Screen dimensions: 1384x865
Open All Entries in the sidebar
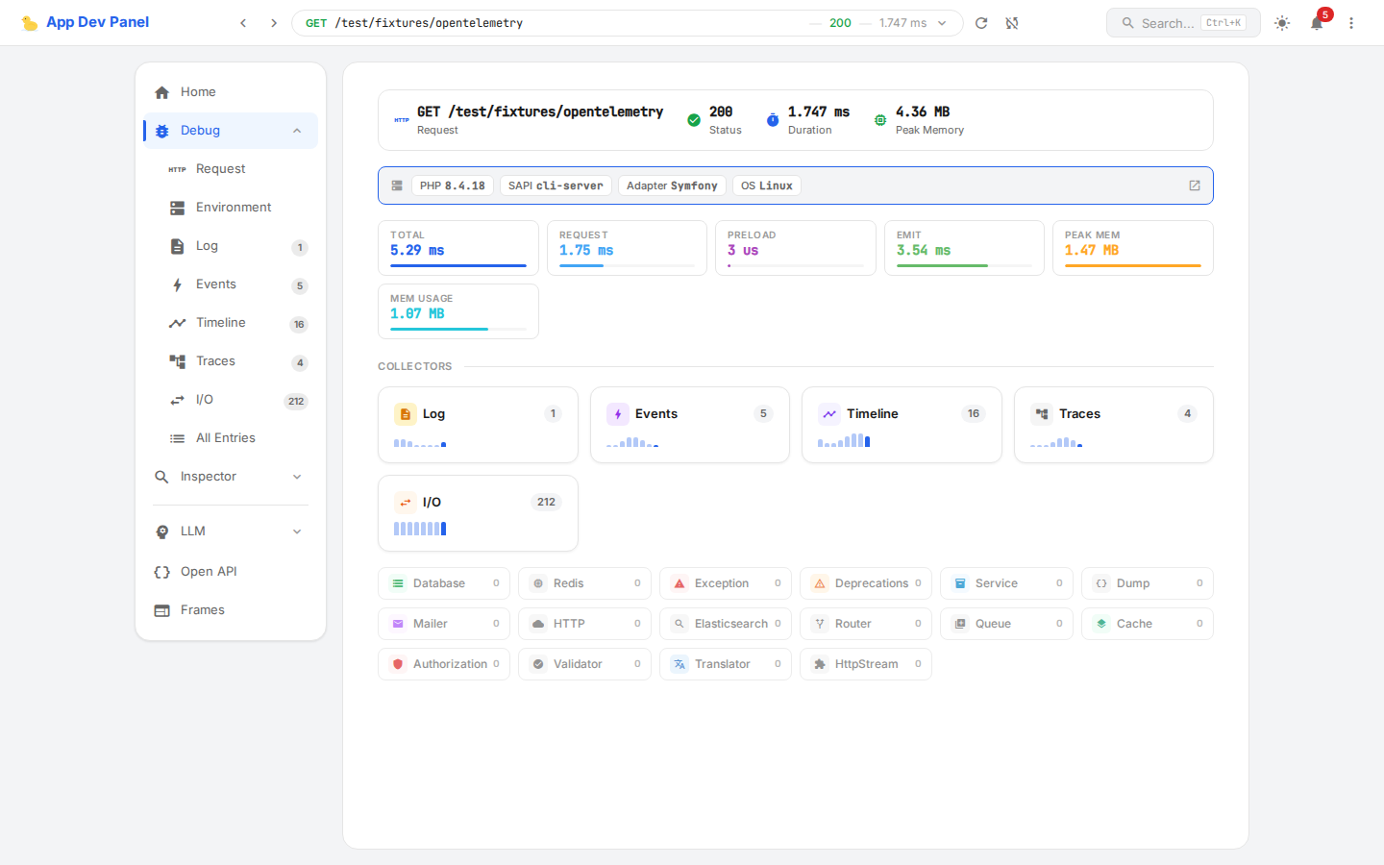226,438
